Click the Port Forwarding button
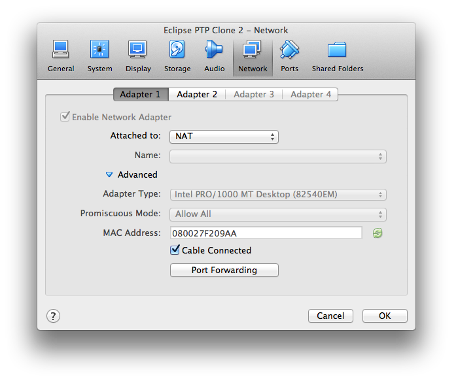 point(224,270)
